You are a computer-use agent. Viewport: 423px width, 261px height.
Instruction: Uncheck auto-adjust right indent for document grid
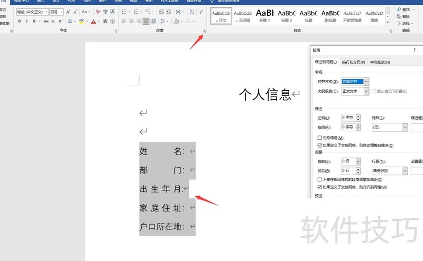[x=320, y=145]
